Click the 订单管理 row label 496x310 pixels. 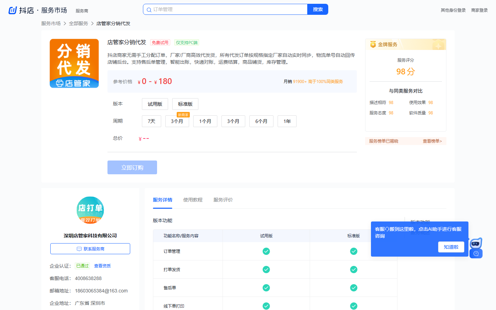(172, 251)
